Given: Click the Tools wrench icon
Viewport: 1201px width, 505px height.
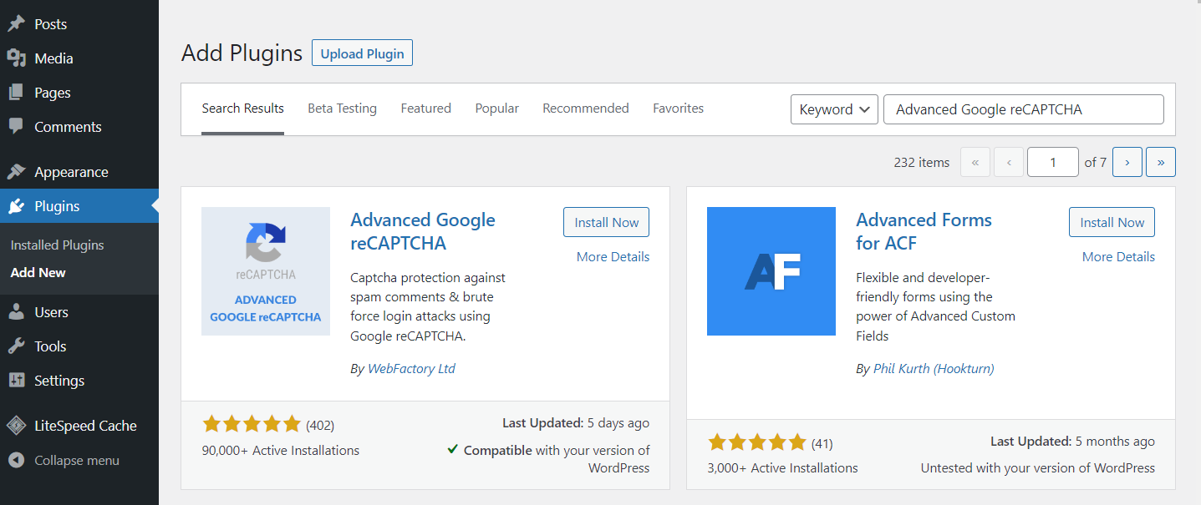Looking at the screenshot, I should tap(16, 346).
